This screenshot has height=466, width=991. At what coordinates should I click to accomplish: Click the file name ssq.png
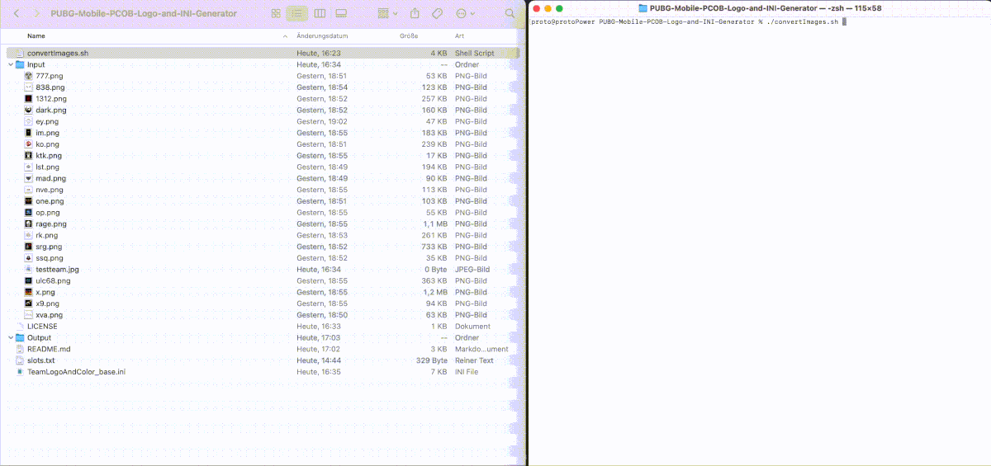pos(50,258)
